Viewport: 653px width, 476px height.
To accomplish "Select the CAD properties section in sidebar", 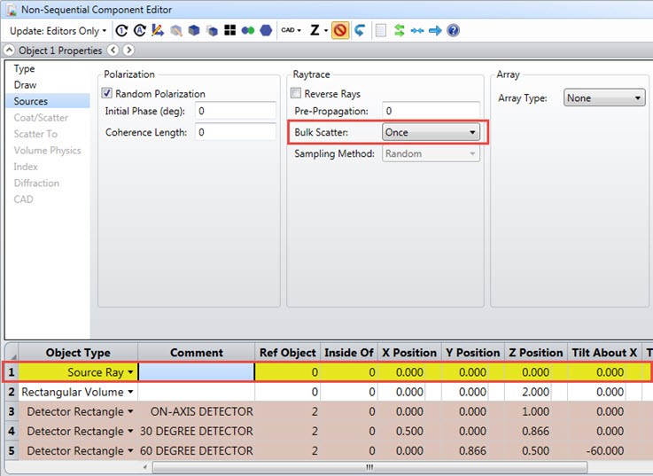I will coord(23,199).
